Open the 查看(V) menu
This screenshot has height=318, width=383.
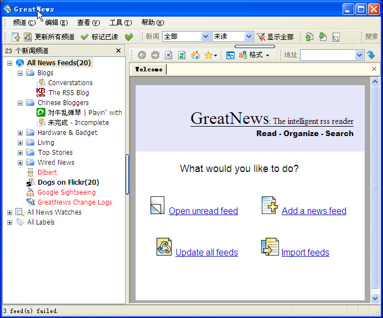[89, 23]
